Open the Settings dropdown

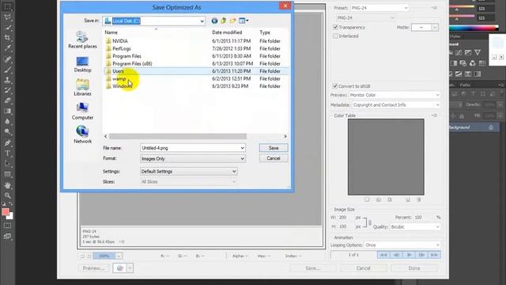pos(234,171)
